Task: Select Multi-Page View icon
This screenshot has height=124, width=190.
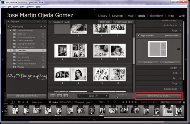Action: click(x=53, y=96)
